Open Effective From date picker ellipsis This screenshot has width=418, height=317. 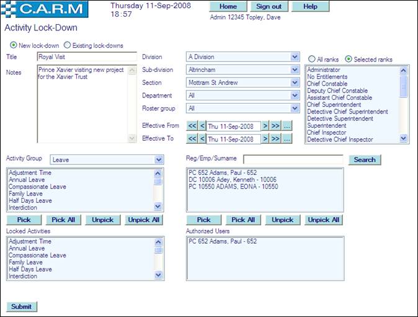click(x=286, y=126)
